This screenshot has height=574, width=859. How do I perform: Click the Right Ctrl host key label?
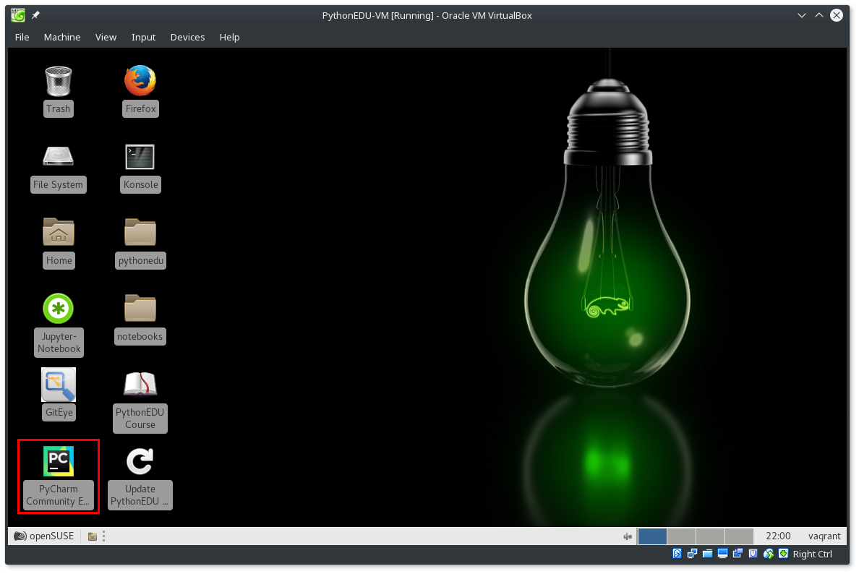point(813,554)
